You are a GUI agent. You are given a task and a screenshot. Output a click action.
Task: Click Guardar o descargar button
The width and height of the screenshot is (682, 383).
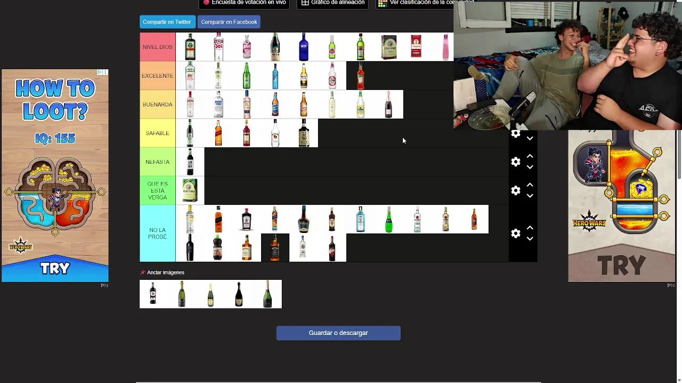tap(338, 333)
